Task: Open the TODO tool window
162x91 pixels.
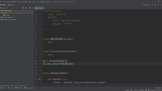Action: [x=3, y=88]
